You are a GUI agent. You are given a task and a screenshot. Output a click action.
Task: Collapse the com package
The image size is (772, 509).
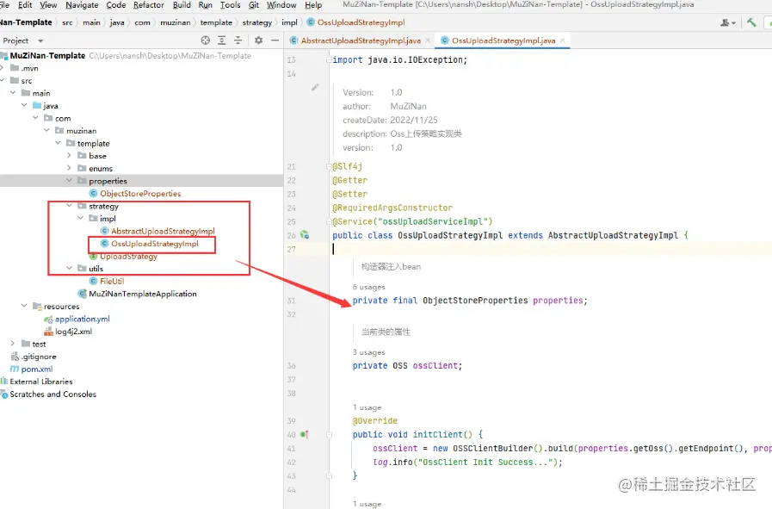(x=35, y=118)
